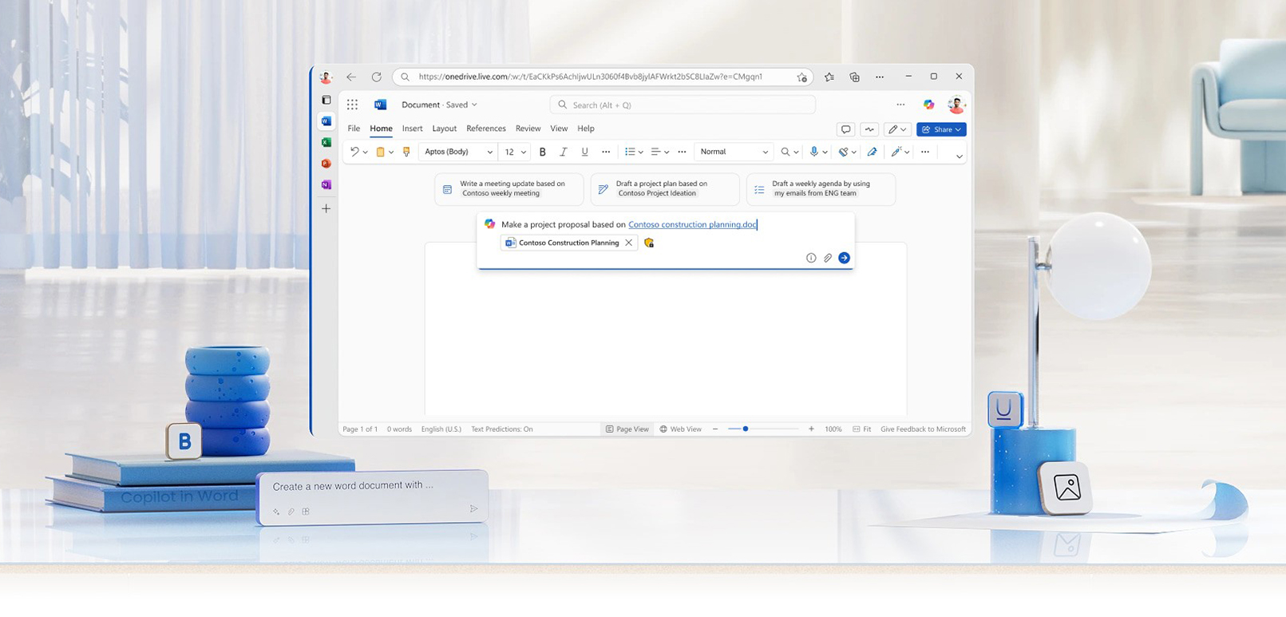Add this page to favorites with the star icon

(x=801, y=77)
